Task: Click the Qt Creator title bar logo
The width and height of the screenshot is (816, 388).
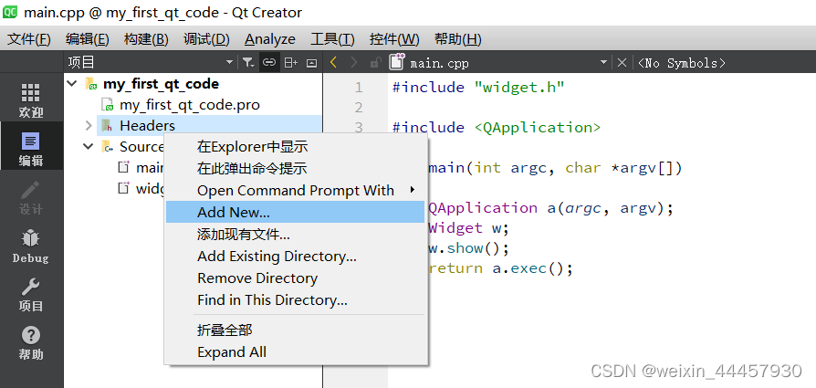Action: pos(10,12)
